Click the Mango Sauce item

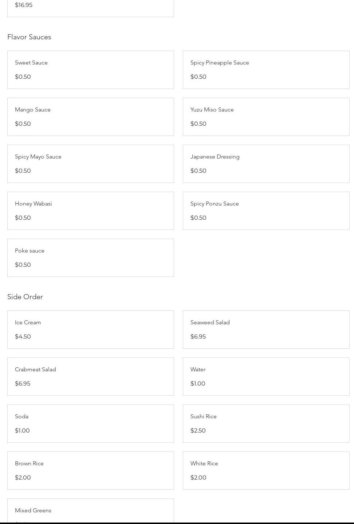coord(90,117)
